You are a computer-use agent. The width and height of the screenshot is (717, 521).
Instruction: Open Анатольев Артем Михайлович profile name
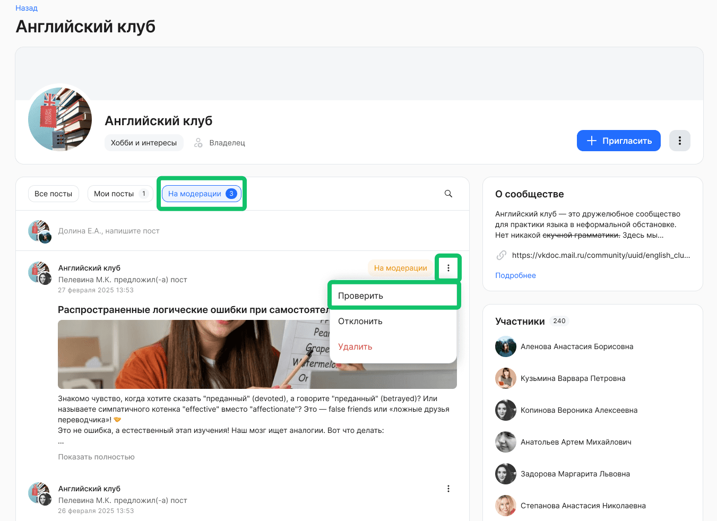pos(576,442)
